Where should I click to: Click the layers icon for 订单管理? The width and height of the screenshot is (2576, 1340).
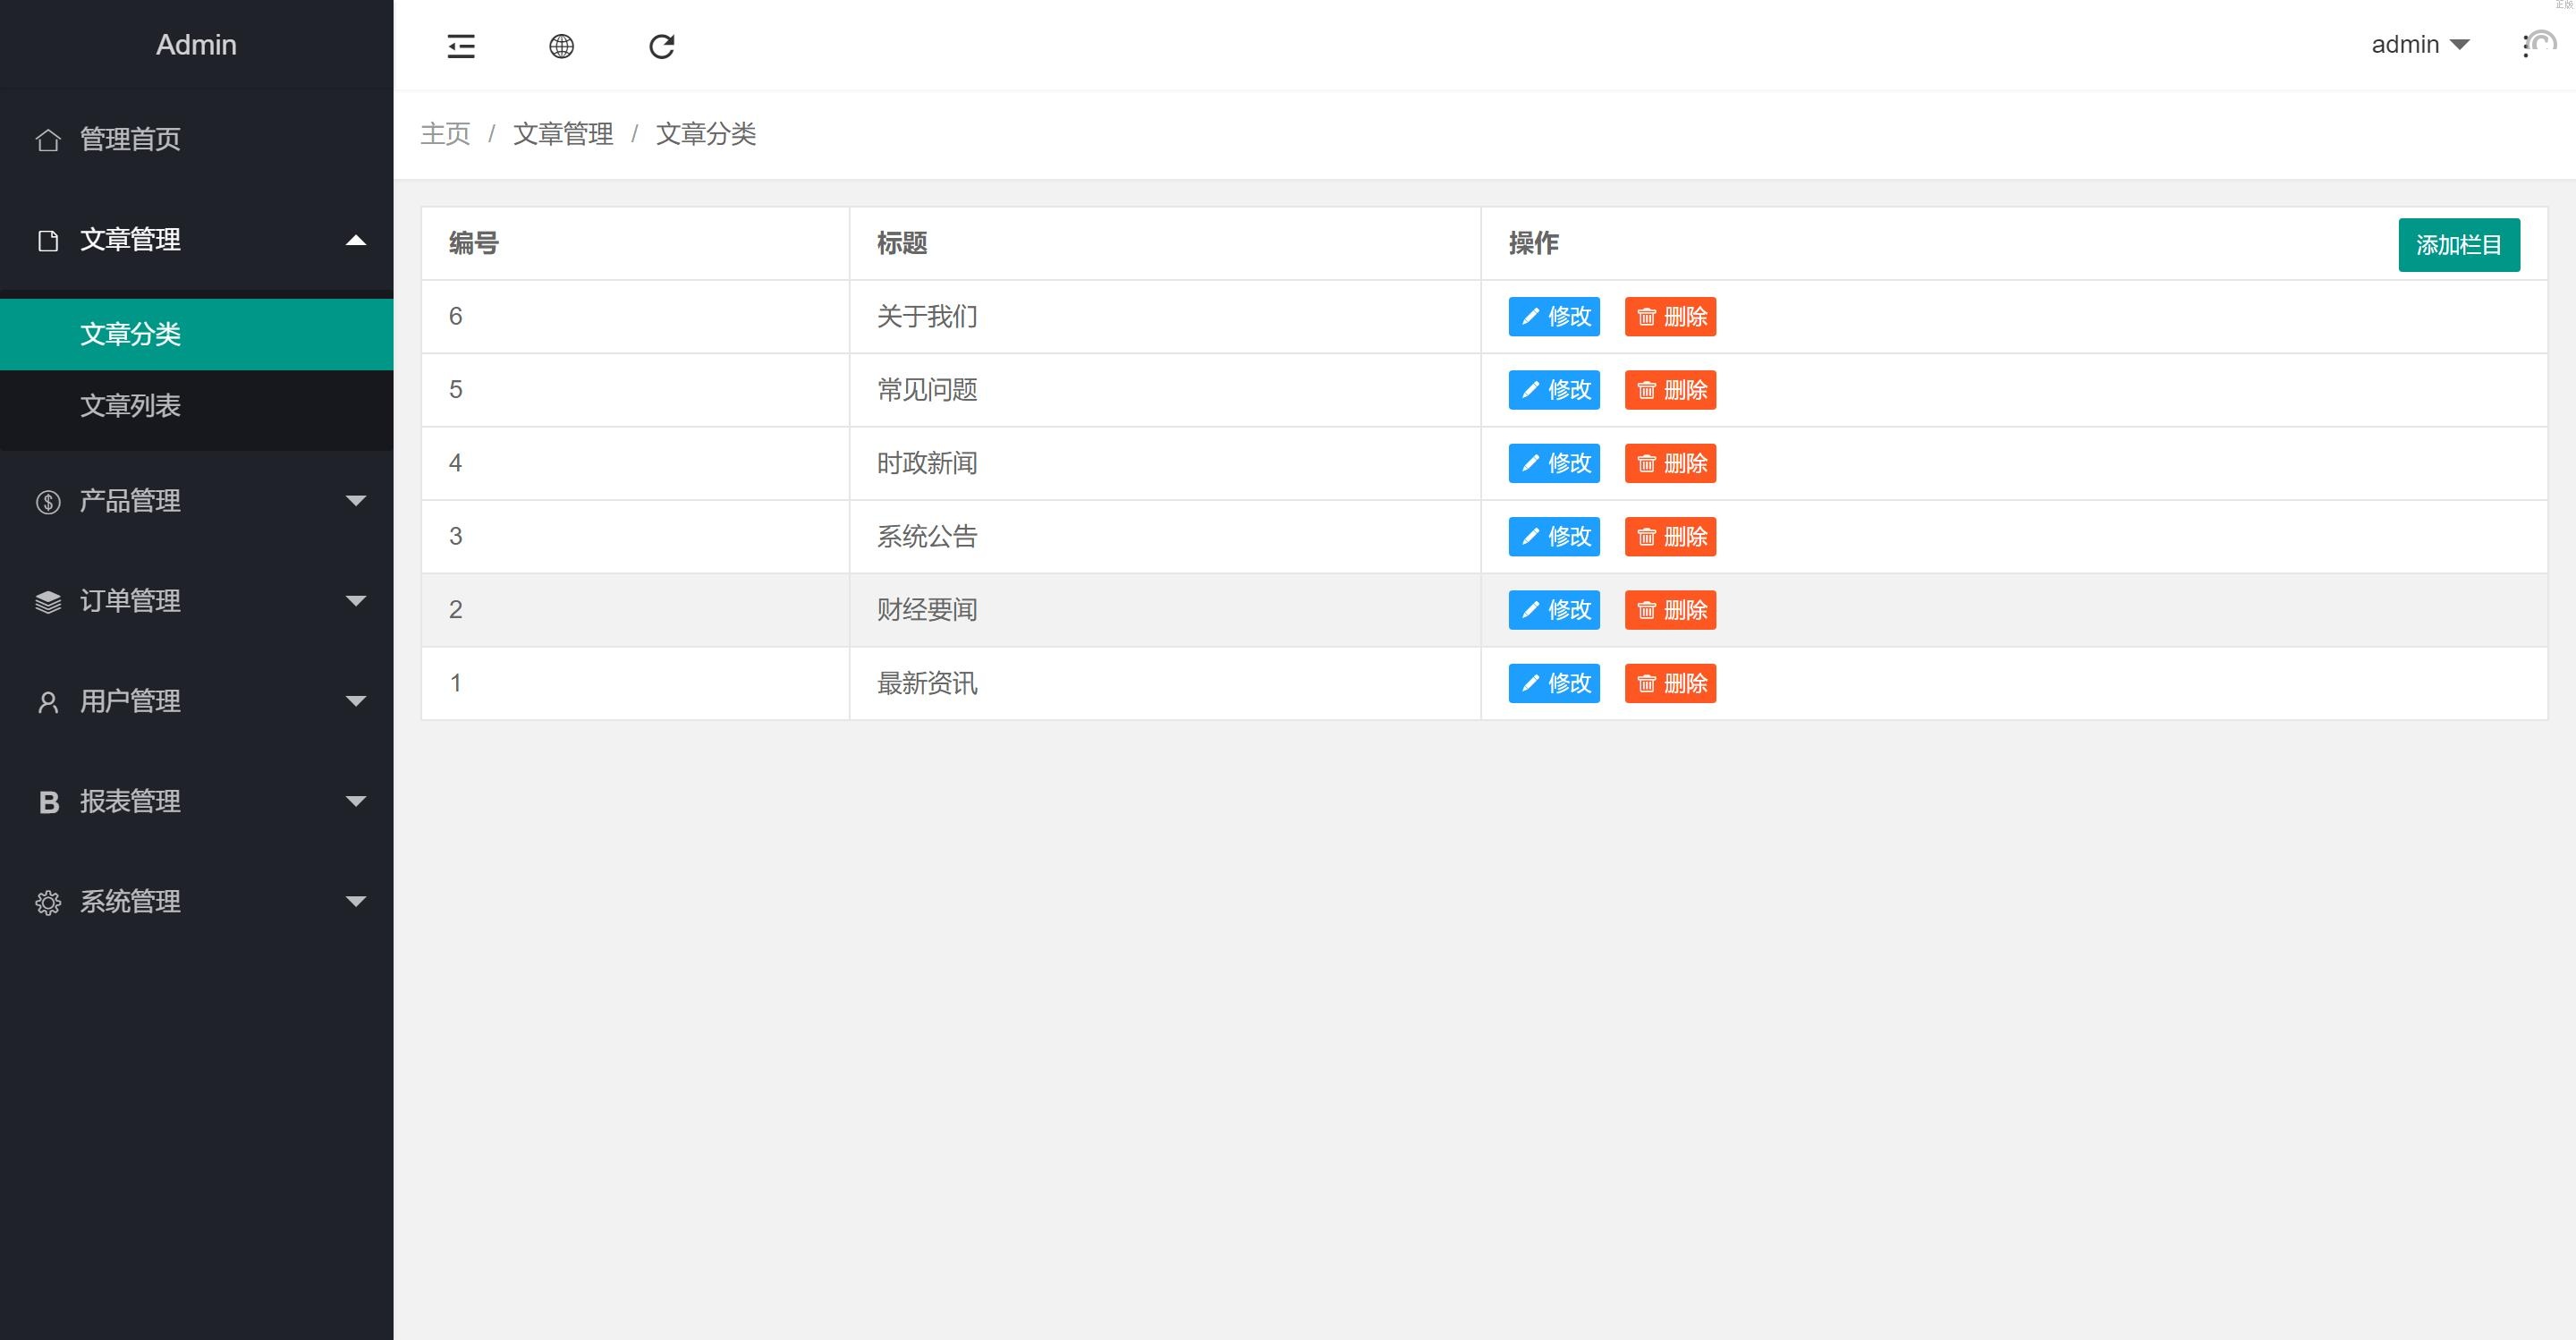[48, 602]
